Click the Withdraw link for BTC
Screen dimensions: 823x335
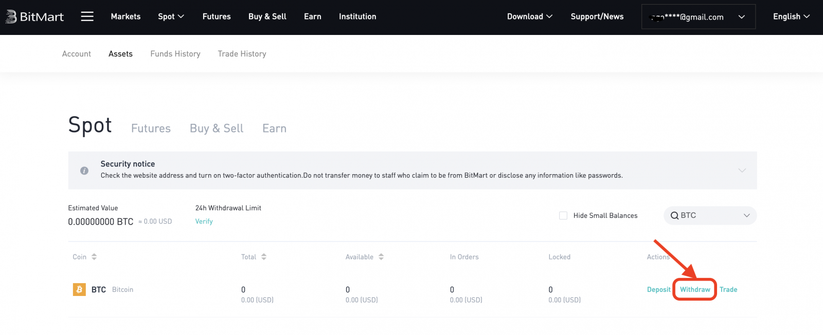[695, 290]
